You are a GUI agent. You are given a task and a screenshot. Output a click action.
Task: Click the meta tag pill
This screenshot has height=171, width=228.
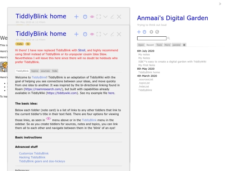tap(19, 44)
